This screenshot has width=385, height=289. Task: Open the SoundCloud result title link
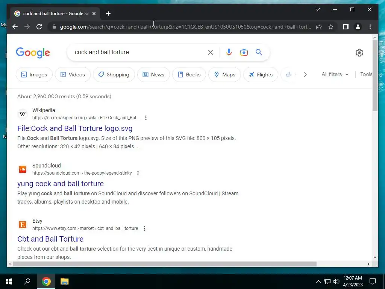[61, 184]
